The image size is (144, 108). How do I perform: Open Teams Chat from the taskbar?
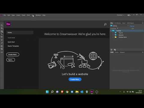click(x=57, y=92)
